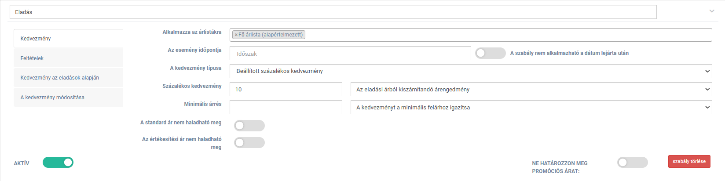Open 'Kedvezmény az eladások alapján' tab
This screenshot has height=181, width=725.
coord(68,78)
